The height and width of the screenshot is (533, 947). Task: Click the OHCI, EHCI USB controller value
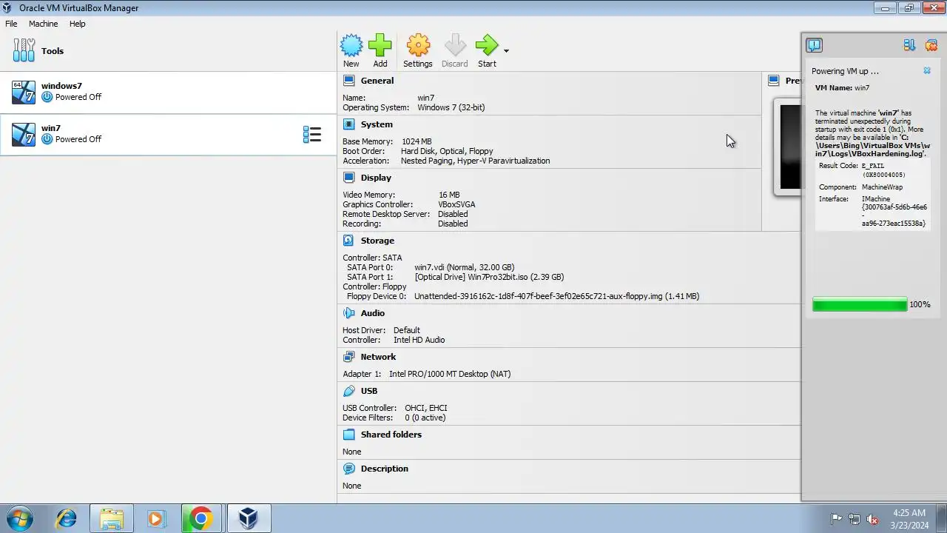(426, 408)
